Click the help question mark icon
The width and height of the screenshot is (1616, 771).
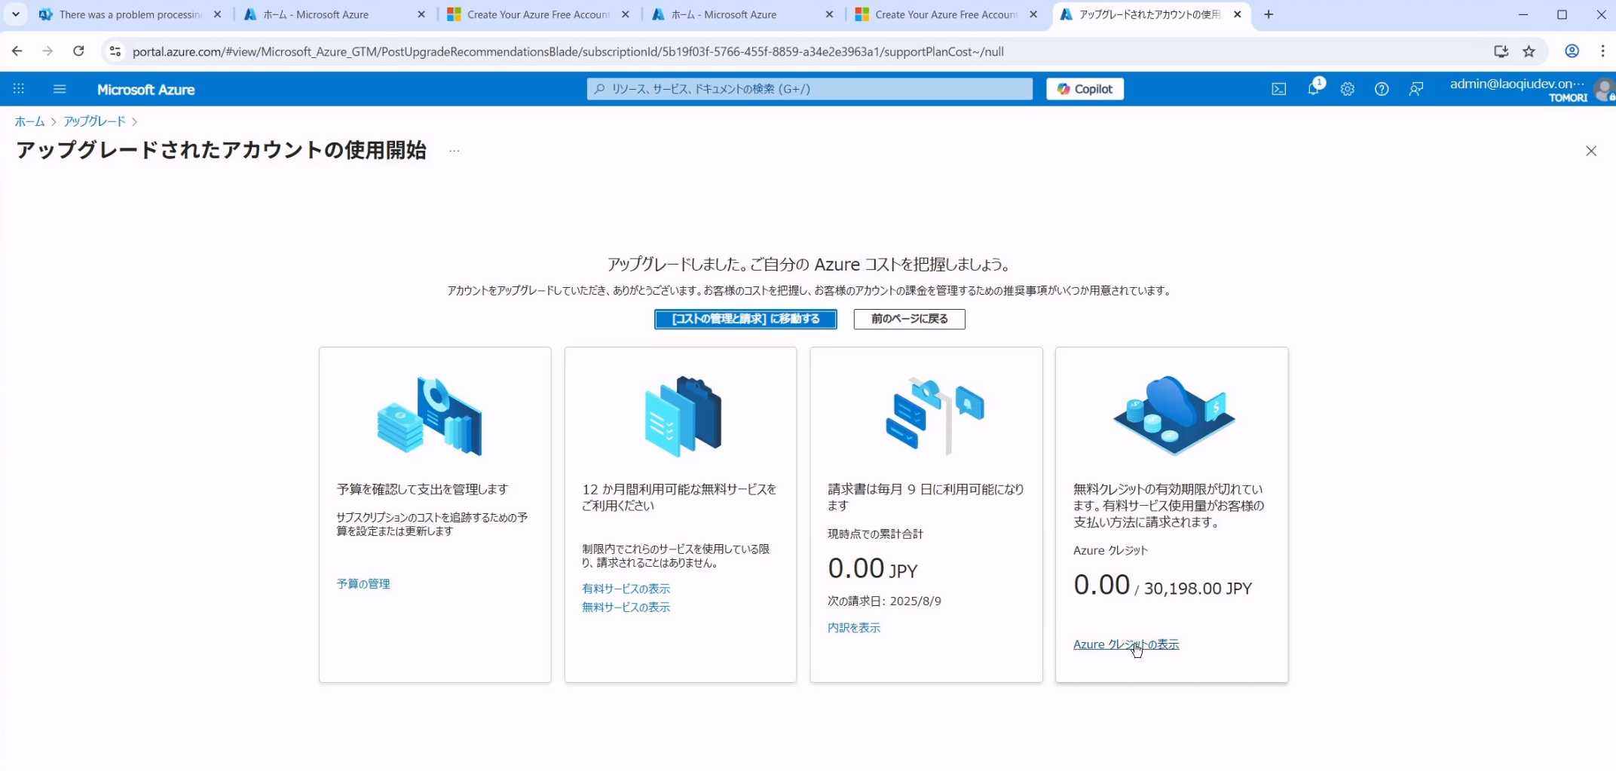coord(1381,89)
